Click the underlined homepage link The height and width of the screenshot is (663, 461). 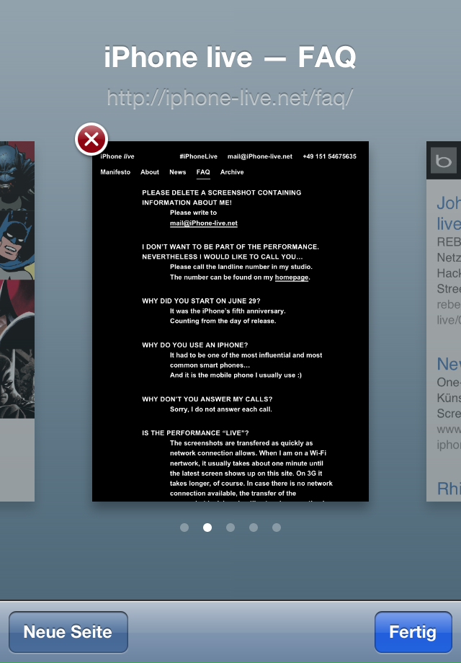[x=292, y=277]
